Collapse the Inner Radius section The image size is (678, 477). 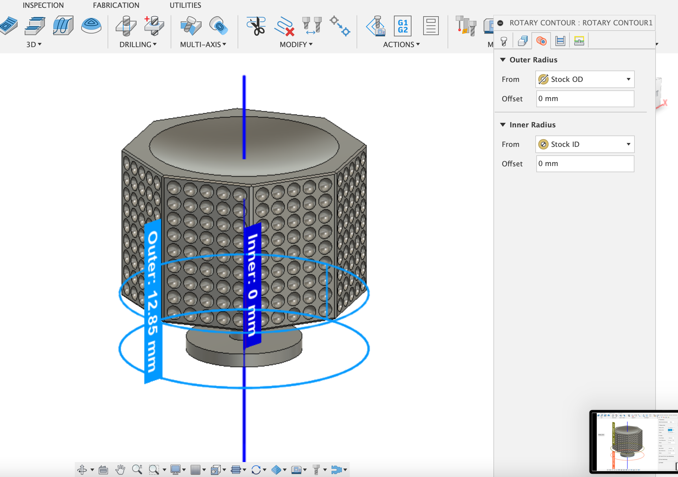pos(503,124)
